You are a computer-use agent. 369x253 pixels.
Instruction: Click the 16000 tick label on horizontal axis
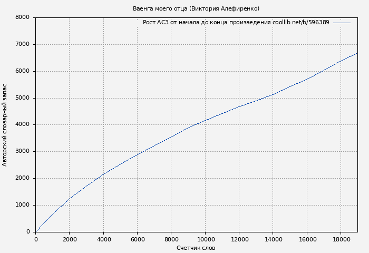click(306, 239)
